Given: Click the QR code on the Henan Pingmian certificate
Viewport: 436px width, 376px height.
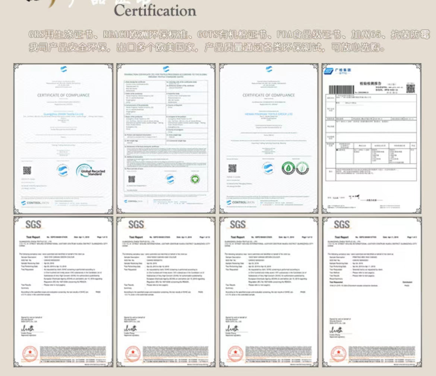Looking at the screenshot, I should click(233, 168).
